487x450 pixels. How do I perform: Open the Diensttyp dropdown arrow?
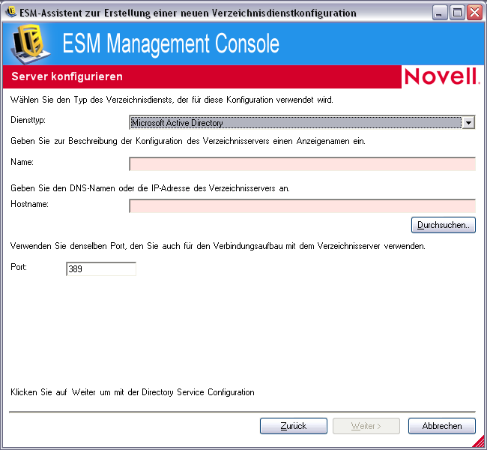pyautogui.click(x=468, y=122)
